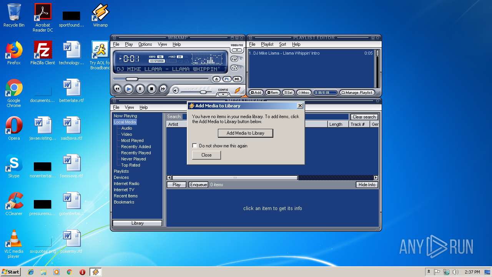Open the Sort menu in Playlist Editor

[283, 44]
